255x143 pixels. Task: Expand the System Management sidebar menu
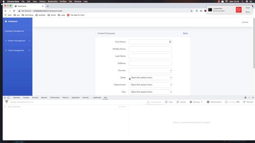[18, 41]
